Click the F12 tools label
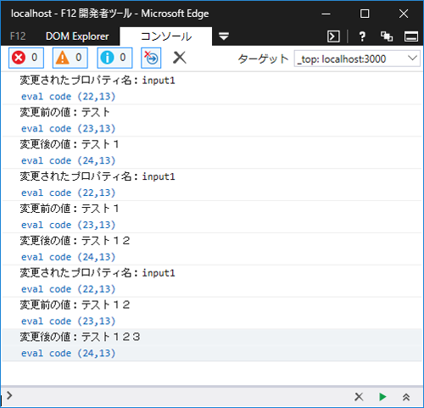This screenshot has width=424, height=408. click(x=18, y=36)
